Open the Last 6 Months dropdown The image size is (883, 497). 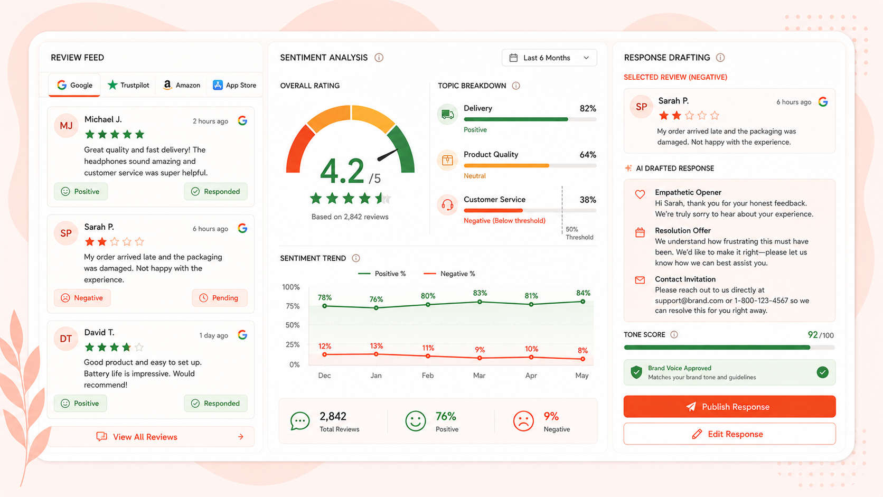click(x=549, y=58)
